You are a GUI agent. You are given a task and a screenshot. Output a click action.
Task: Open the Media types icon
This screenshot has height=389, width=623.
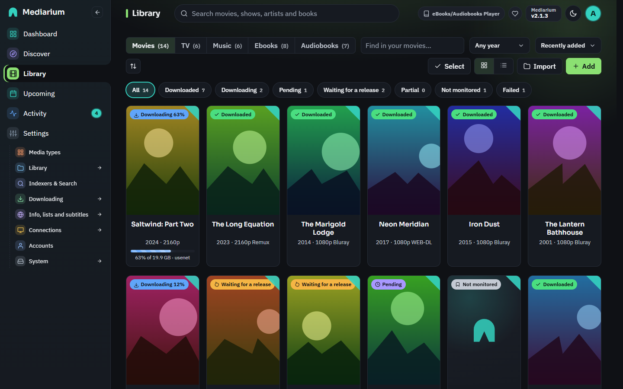click(20, 152)
